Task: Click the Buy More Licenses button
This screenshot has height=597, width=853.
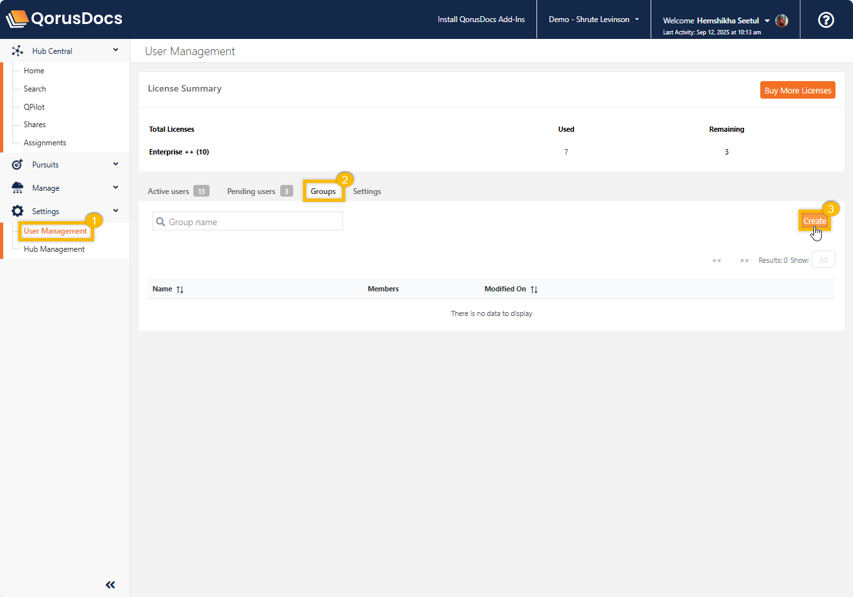Action: coord(797,90)
